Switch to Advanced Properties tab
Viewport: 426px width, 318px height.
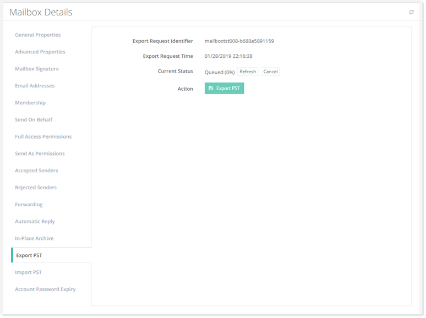click(40, 52)
